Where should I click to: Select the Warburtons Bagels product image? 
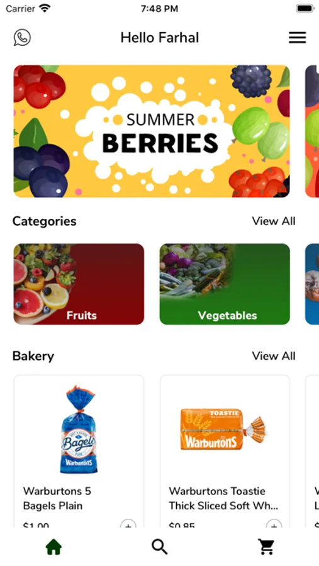point(79,430)
